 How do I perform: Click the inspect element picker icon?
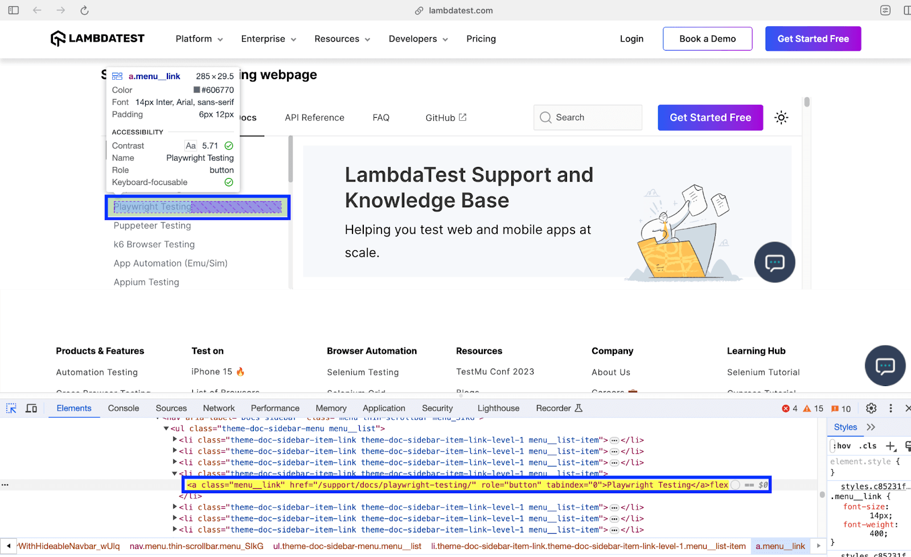tap(11, 408)
